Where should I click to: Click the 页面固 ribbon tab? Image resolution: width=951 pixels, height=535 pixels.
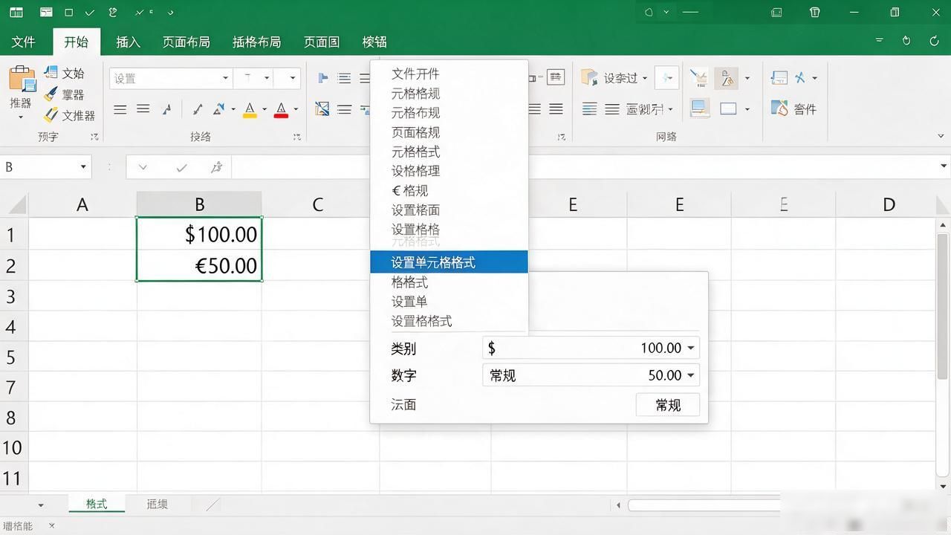[322, 42]
